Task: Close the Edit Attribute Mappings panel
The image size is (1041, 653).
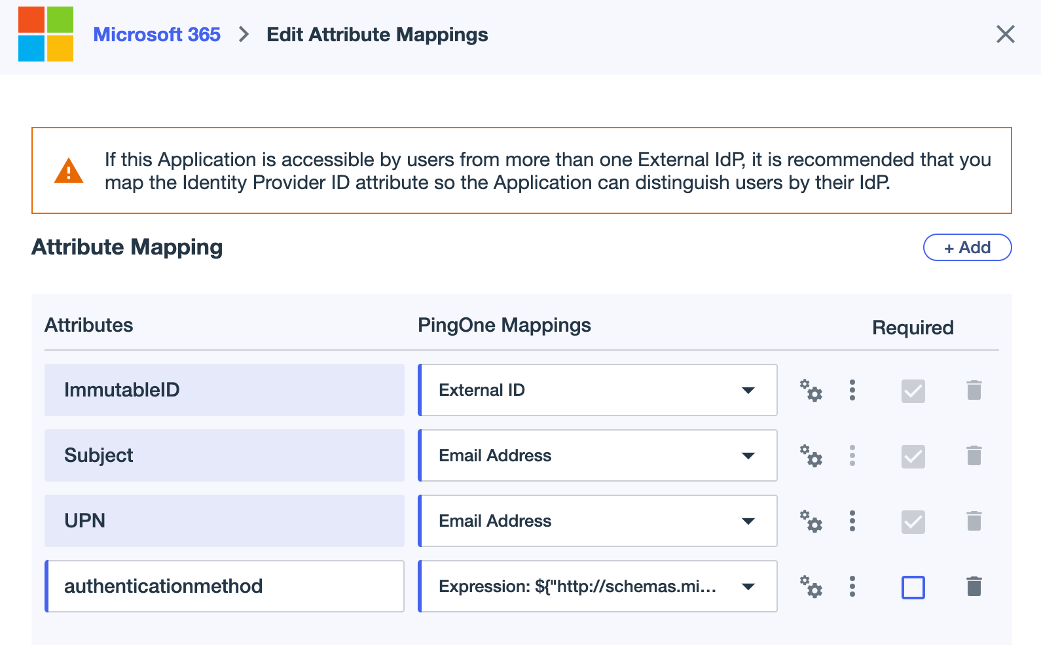Action: click(x=1005, y=34)
